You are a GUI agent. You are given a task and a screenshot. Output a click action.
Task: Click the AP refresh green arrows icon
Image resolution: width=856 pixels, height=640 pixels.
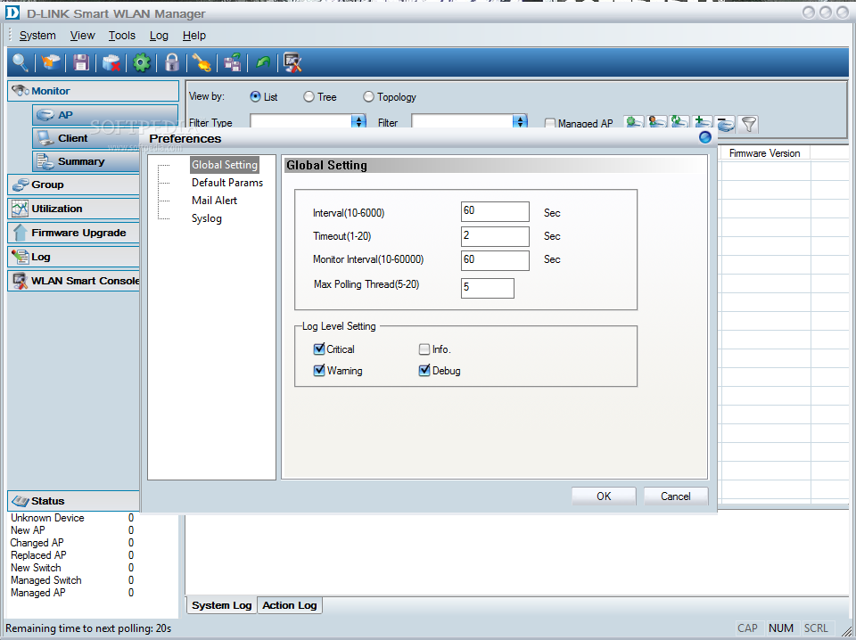[679, 123]
